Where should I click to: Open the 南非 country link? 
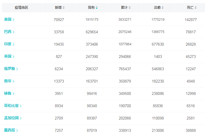click(8, 81)
